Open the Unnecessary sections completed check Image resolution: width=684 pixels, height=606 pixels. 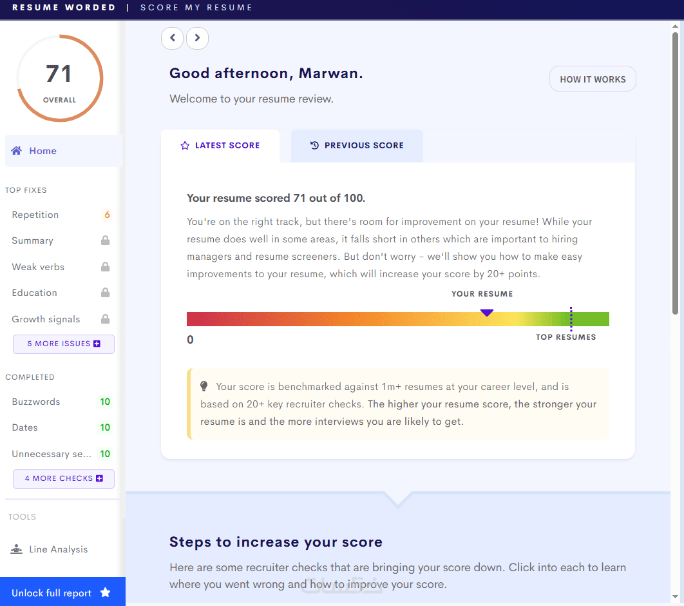tap(61, 454)
